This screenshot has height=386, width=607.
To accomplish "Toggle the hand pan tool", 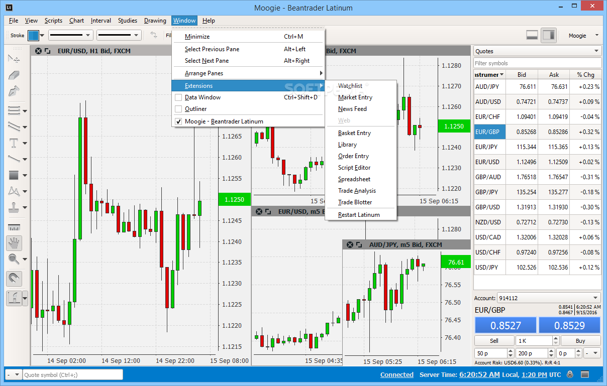I will 14,243.
